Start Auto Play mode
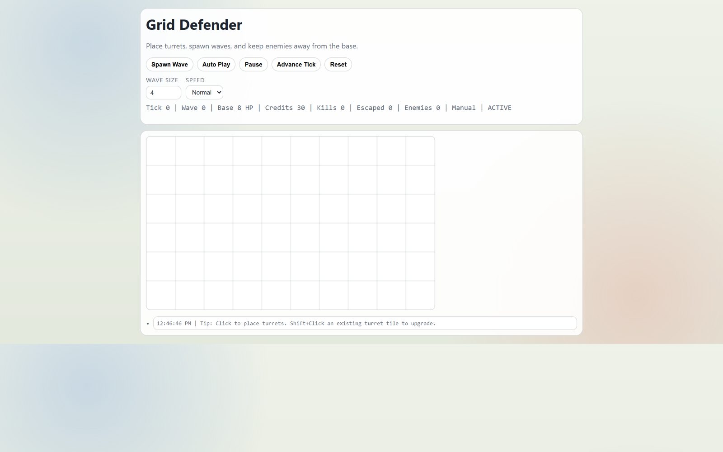The image size is (723, 452). (216, 65)
